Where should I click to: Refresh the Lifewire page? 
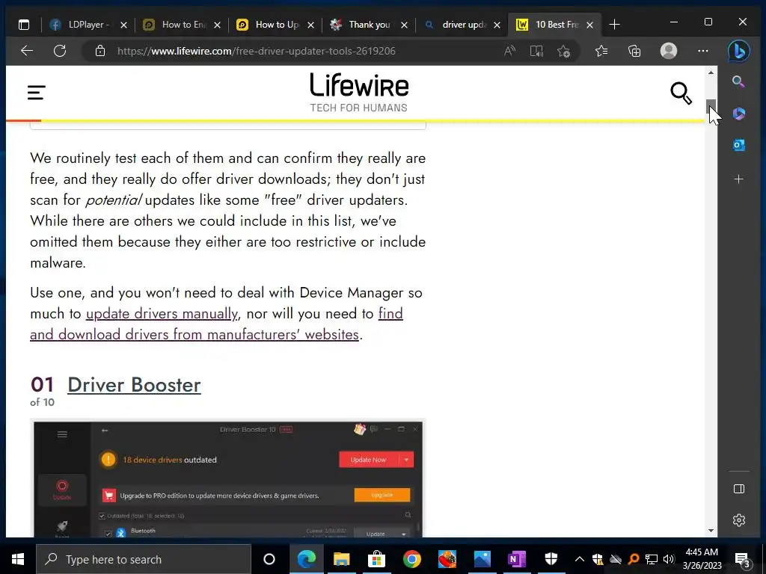60,51
